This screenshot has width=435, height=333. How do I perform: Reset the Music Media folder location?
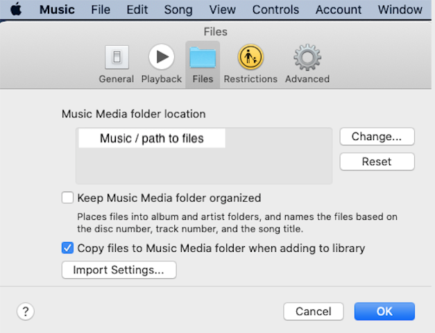tap(377, 162)
